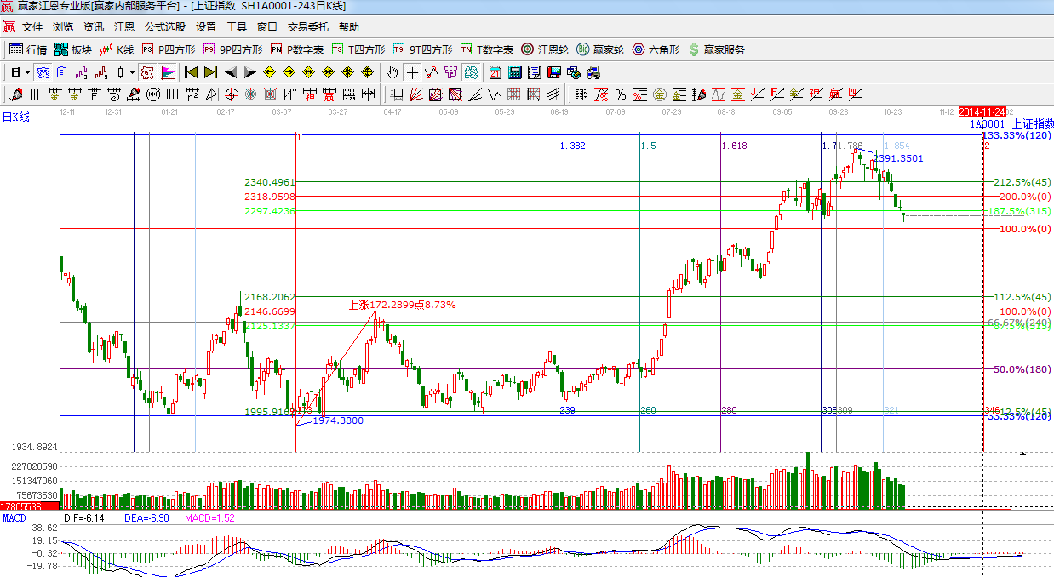This screenshot has height=577, width=1054.
Task: Click the percent % drawing tool
Action: (x=621, y=94)
